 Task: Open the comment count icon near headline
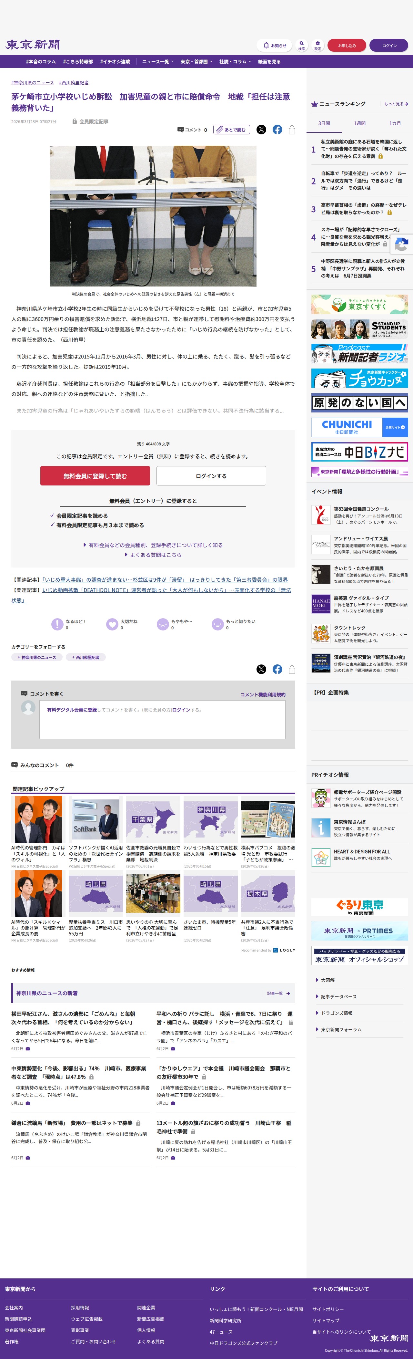coord(180,130)
